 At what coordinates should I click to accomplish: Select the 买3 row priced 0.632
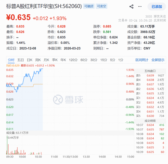pos(150,107)
